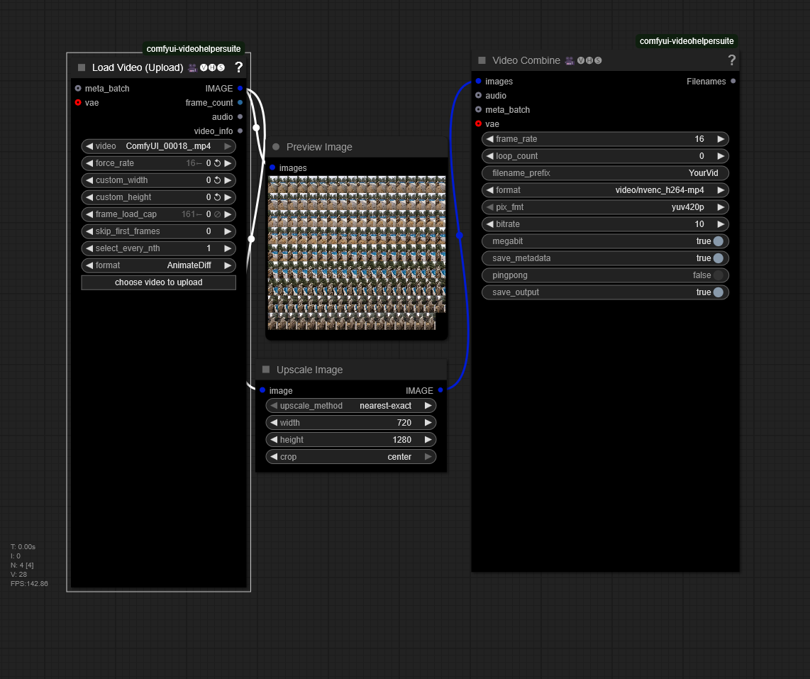Reset force_rate with its circular arrow icon

[x=218, y=163]
